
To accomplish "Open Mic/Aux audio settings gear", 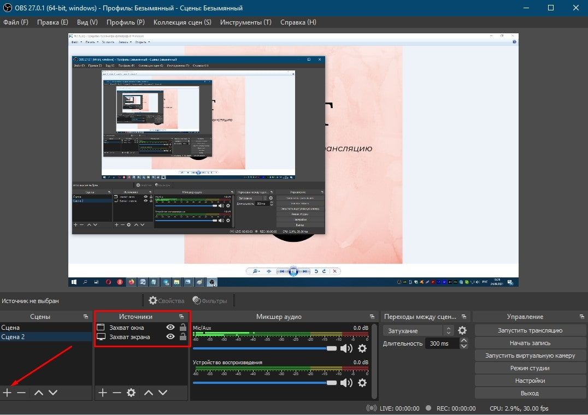I will (362, 348).
